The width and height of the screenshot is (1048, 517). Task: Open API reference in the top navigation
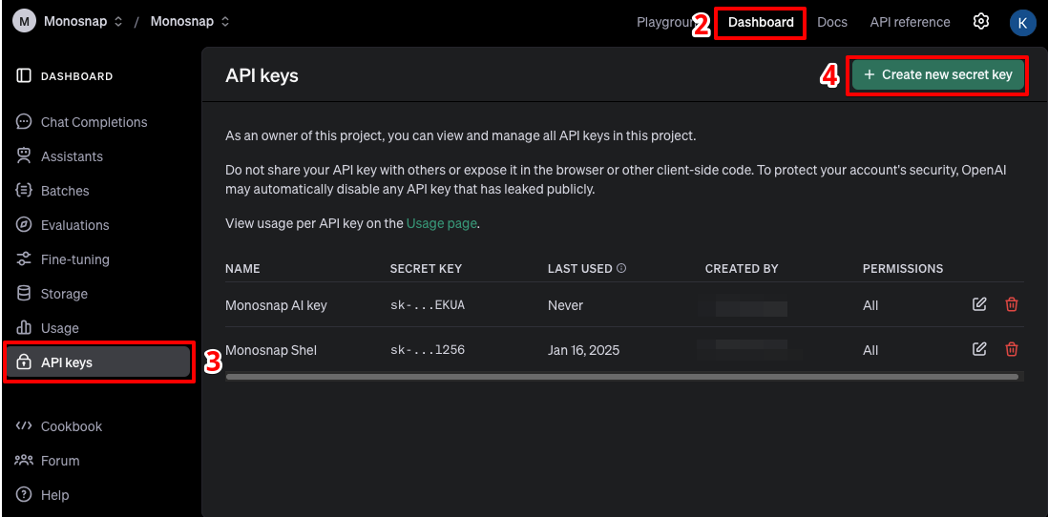(910, 22)
